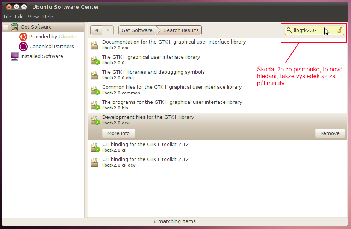Click the Search Results breadcrumb button
This screenshot has height=229, width=351.
(180, 30)
